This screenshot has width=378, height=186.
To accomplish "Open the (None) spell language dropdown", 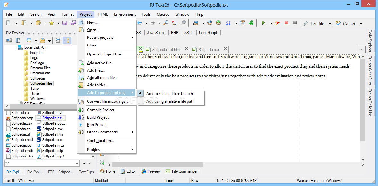I will (361, 24).
